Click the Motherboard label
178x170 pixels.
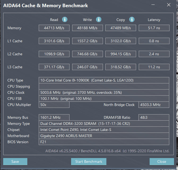tap(18, 136)
